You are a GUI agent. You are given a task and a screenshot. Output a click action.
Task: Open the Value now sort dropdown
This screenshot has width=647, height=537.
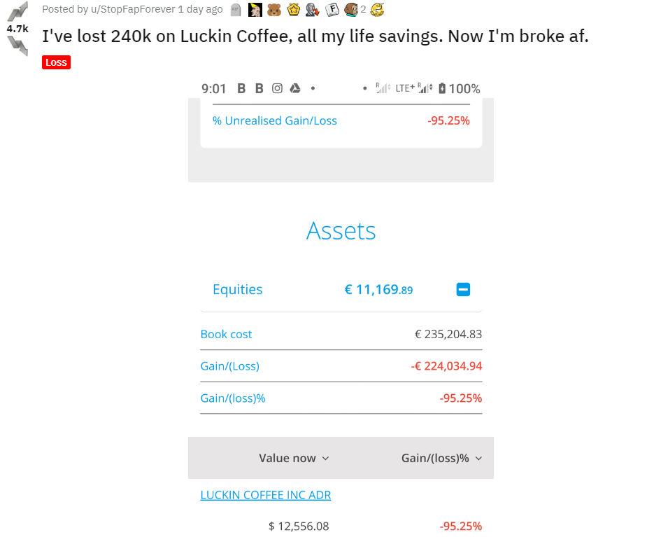[294, 458]
